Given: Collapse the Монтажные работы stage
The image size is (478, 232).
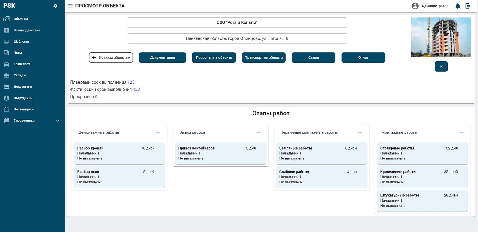Looking at the screenshot, I should coord(461,132).
